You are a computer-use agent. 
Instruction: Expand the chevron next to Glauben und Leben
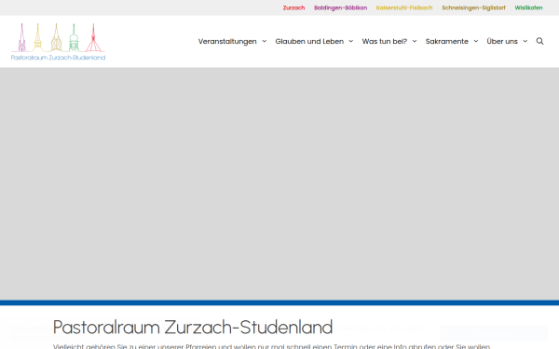(351, 41)
